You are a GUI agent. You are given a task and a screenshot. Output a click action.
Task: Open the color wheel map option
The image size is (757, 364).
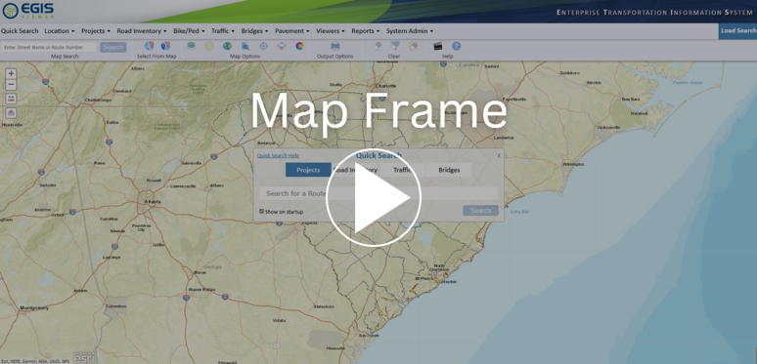pyautogui.click(x=300, y=46)
